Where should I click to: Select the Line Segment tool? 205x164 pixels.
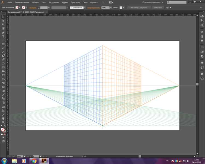[x=3, y=40]
